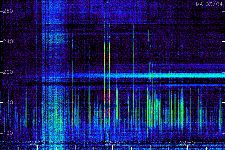
Task: Click the 280 frequency axis label
Action: tap(8, 11)
